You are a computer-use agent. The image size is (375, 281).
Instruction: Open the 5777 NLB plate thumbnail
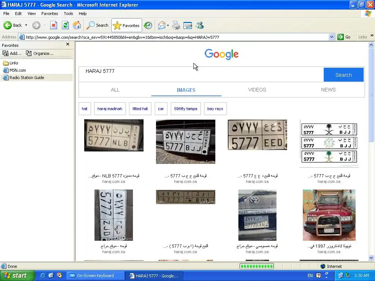coord(114,135)
